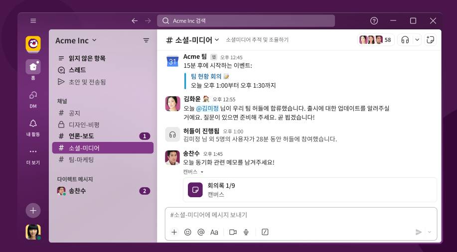Start a huddle with headphones icon
The height and width of the screenshot is (252, 457).
pos(405,40)
